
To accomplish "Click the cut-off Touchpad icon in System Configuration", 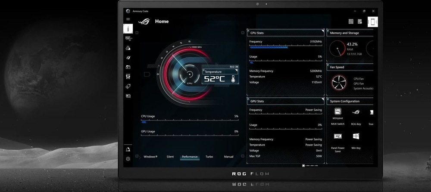I will tap(372, 112).
